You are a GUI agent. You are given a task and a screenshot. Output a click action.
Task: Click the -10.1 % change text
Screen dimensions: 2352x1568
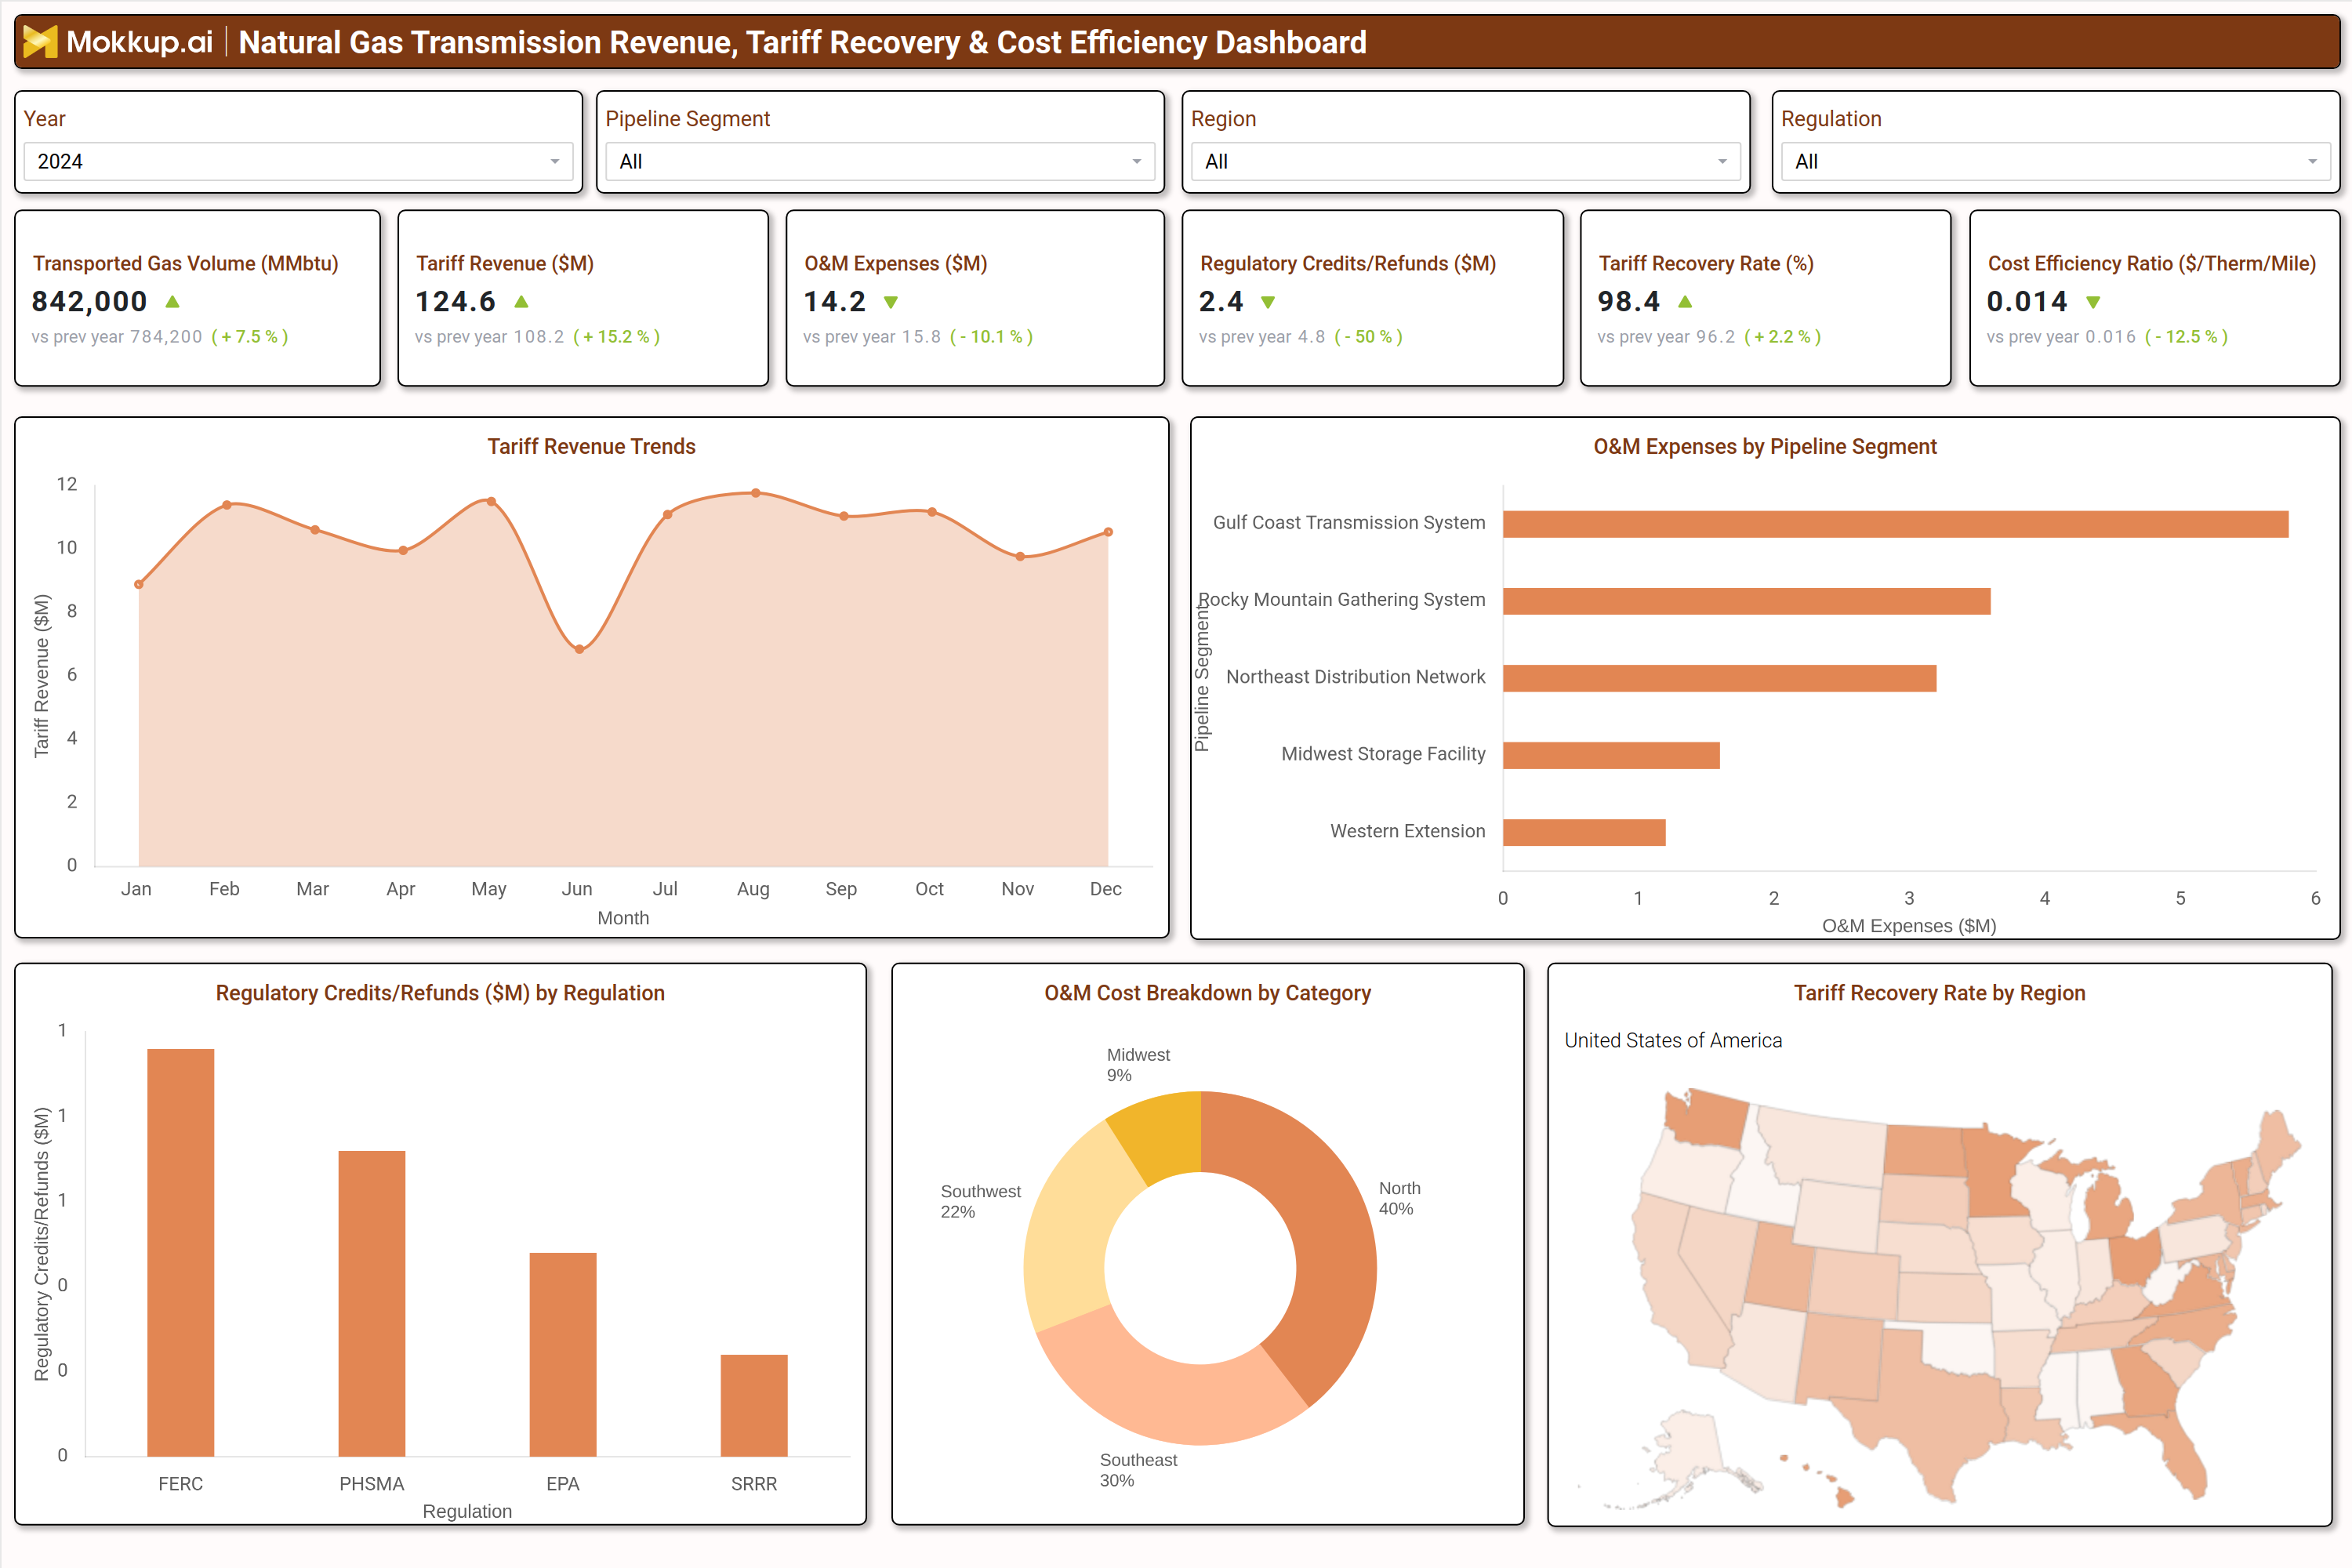991,337
